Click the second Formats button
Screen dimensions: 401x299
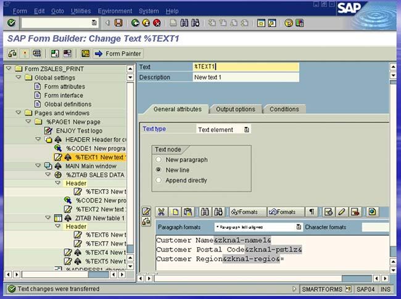(x=286, y=212)
